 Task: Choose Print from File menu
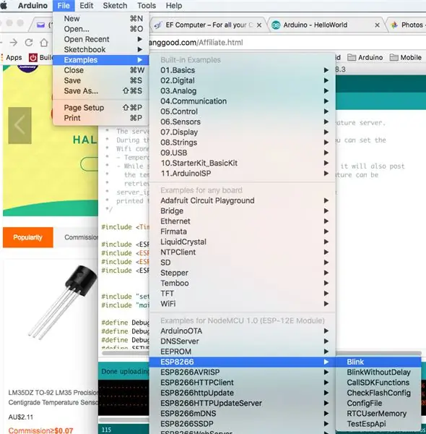(x=101, y=118)
